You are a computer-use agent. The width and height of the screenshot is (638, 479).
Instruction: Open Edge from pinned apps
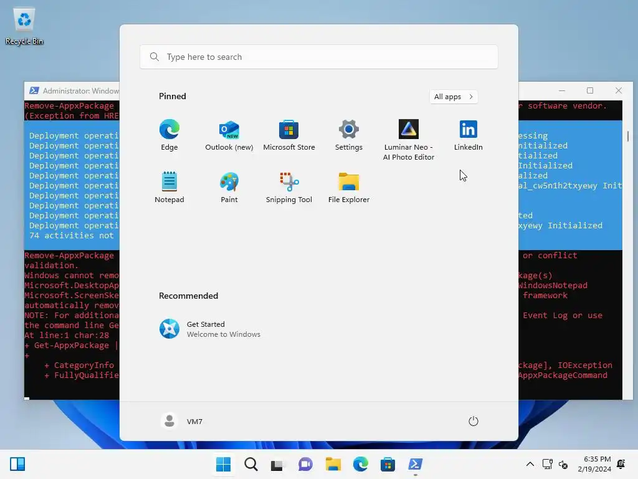169,135
